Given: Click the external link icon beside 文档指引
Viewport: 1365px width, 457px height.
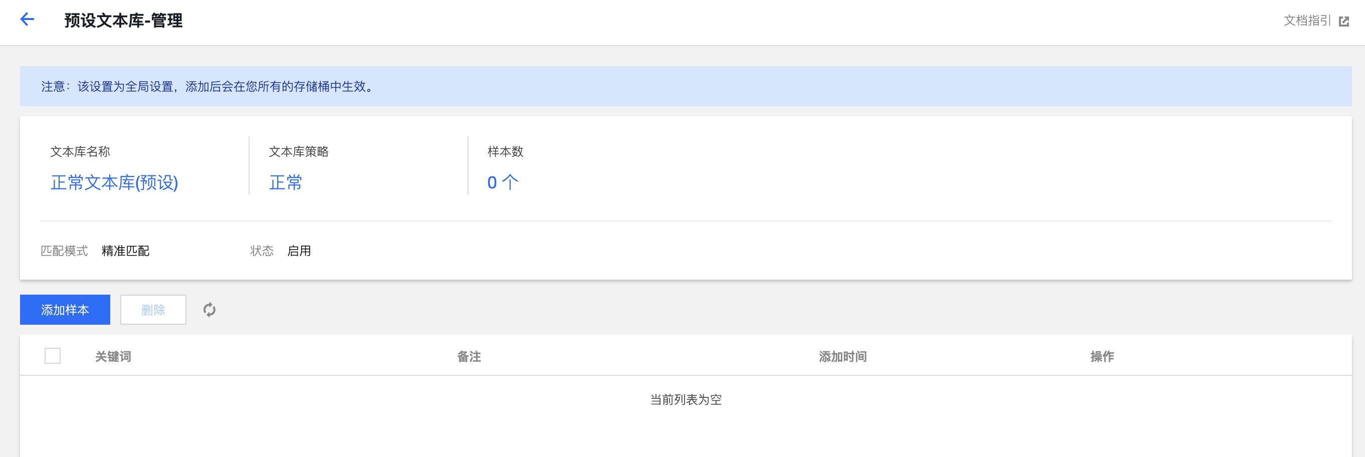Looking at the screenshot, I should 1344,21.
